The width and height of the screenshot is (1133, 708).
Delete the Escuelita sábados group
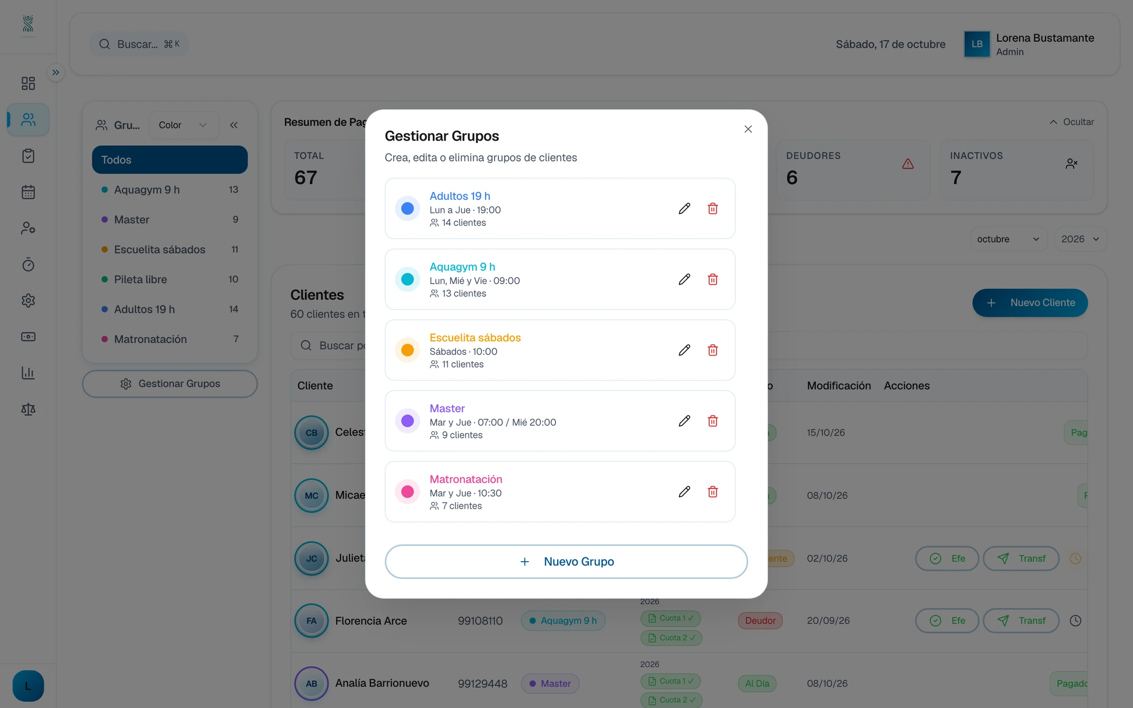click(x=712, y=350)
